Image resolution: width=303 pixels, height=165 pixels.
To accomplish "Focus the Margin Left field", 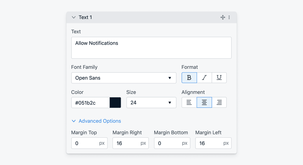I will [213, 143].
